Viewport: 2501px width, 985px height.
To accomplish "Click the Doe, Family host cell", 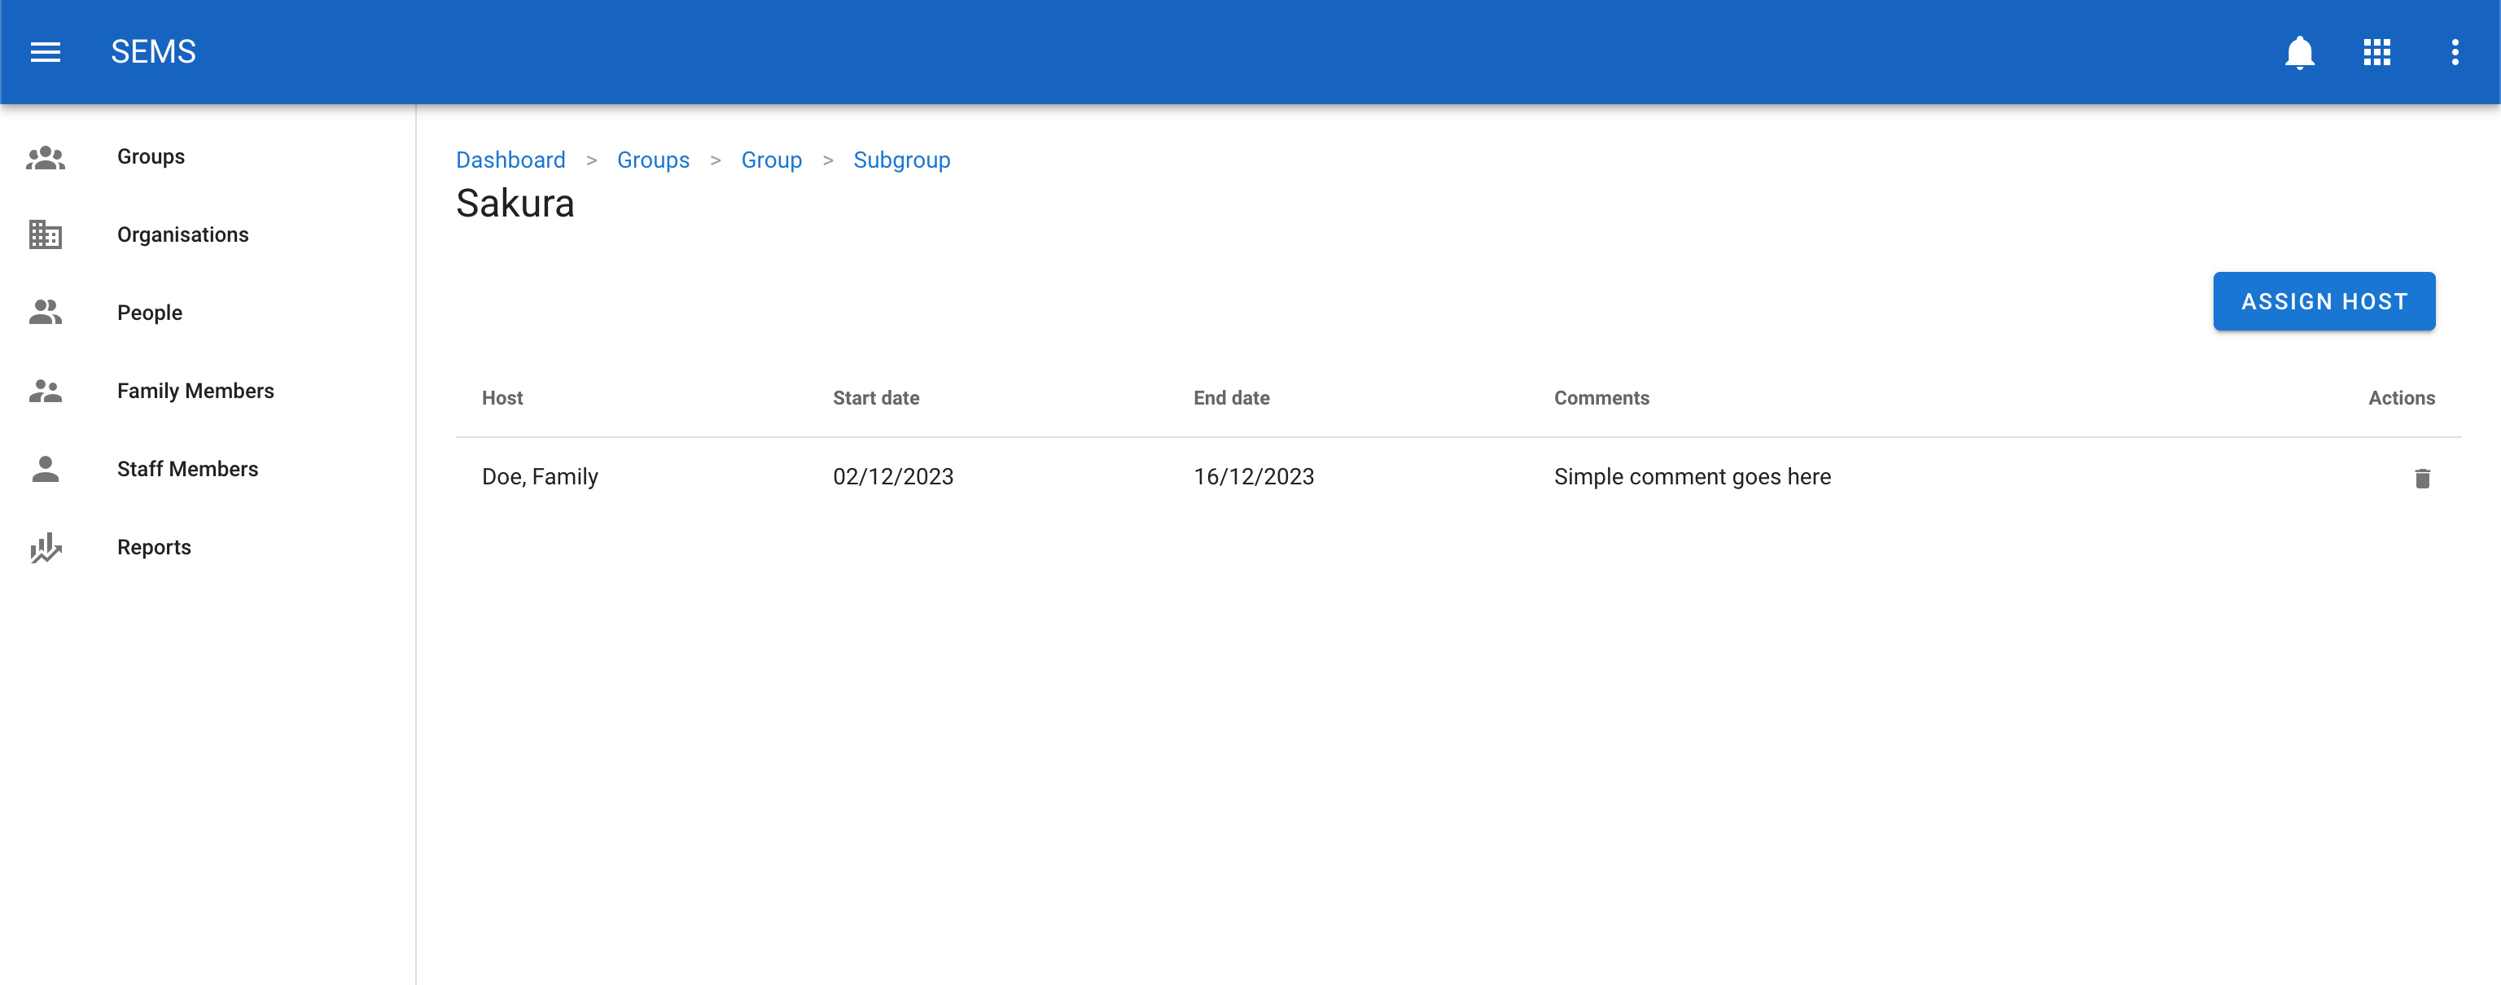I will coord(540,476).
